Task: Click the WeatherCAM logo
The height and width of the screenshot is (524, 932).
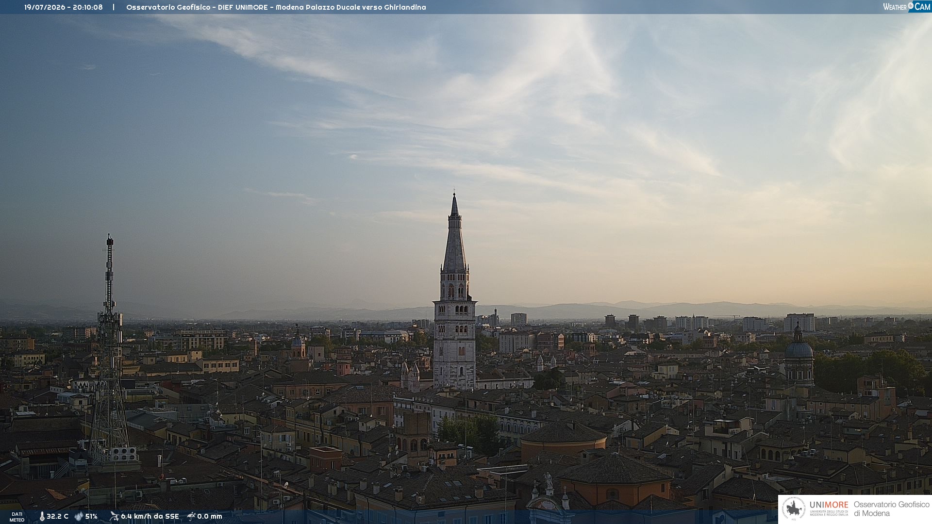Action: (x=907, y=7)
